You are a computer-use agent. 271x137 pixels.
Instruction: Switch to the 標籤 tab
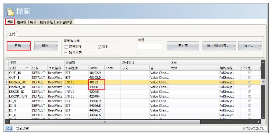10,22
